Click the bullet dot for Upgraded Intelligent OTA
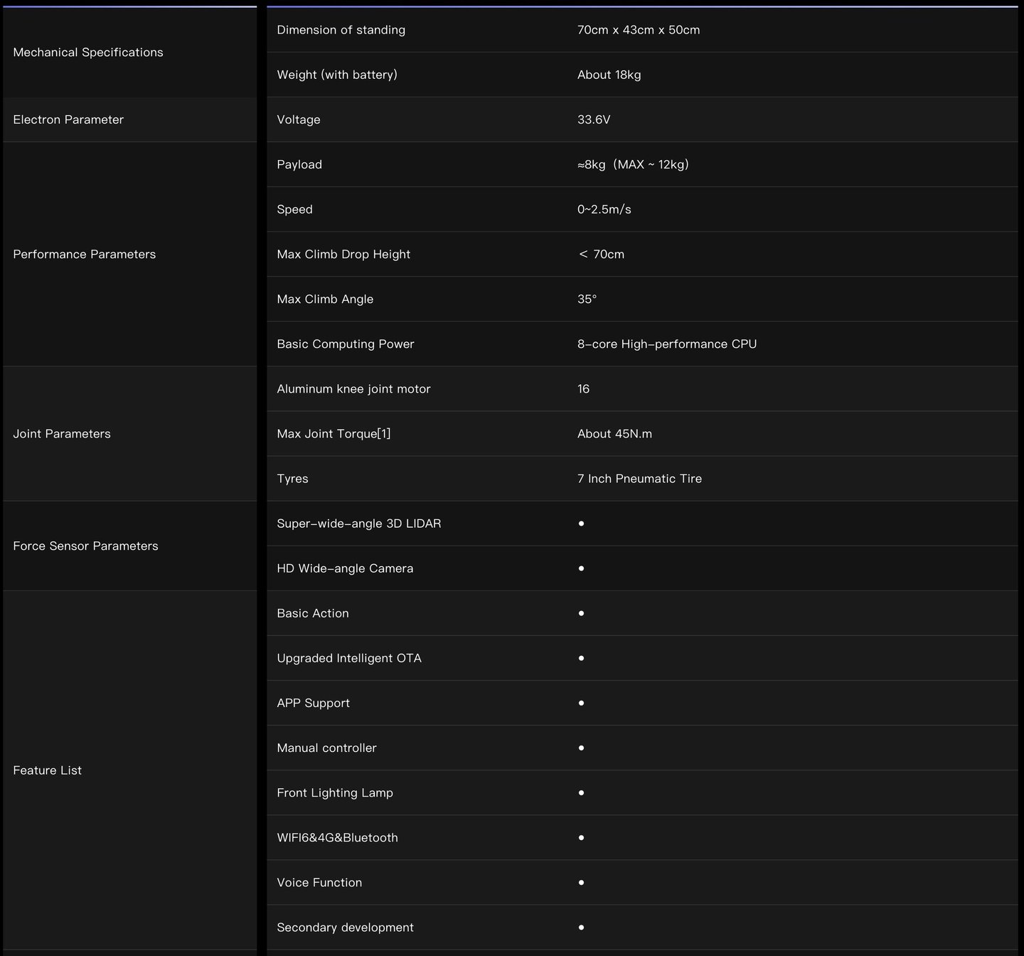This screenshot has height=956, width=1024. click(x=581, y=658)
